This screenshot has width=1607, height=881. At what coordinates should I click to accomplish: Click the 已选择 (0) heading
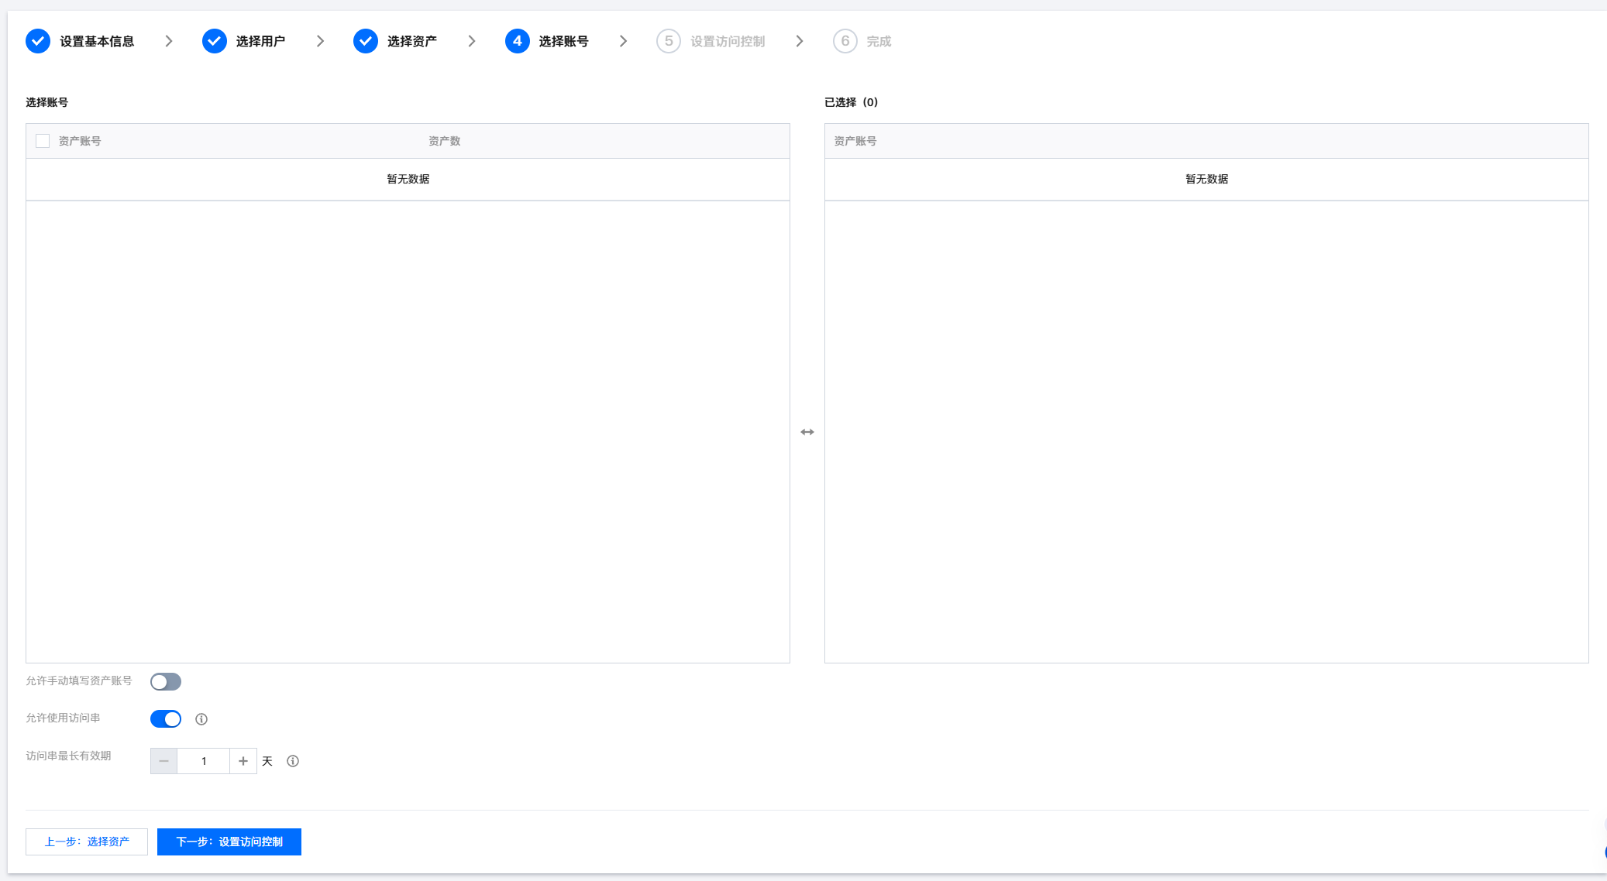[852, 102]
